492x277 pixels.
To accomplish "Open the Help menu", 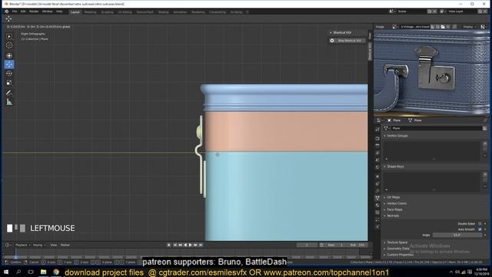I will click(59, 12).
